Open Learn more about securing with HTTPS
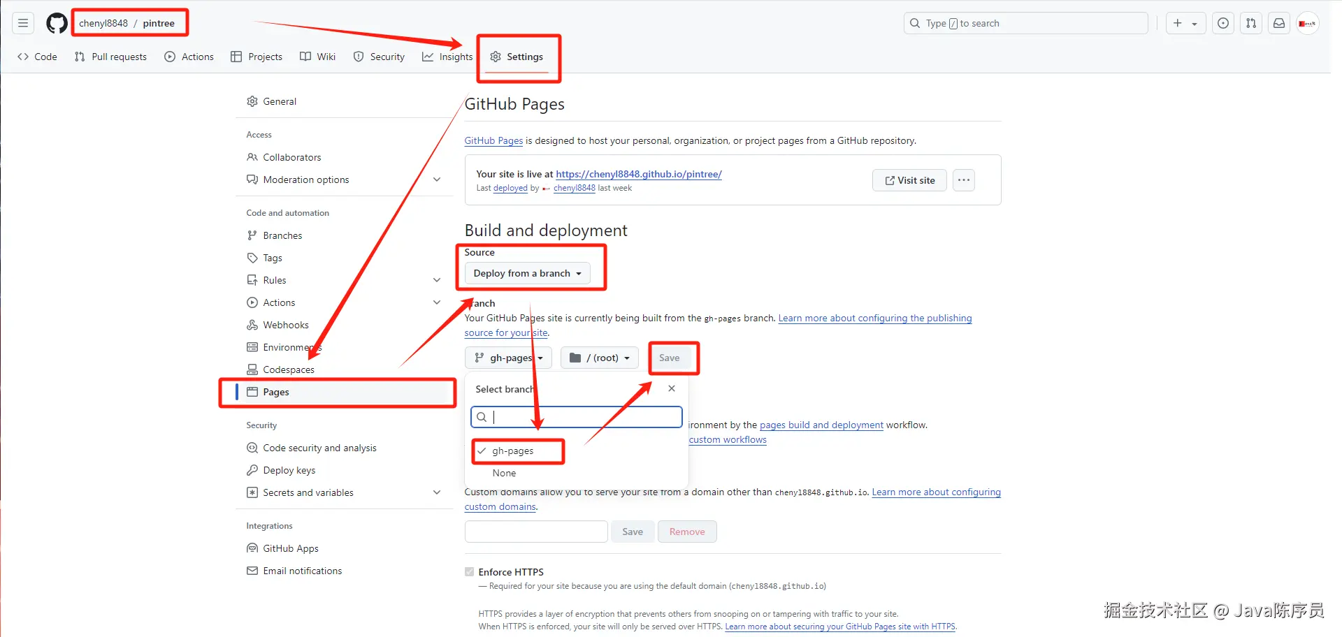The height and width of the screenshot is (637, 1342). (x=840, y=627)
